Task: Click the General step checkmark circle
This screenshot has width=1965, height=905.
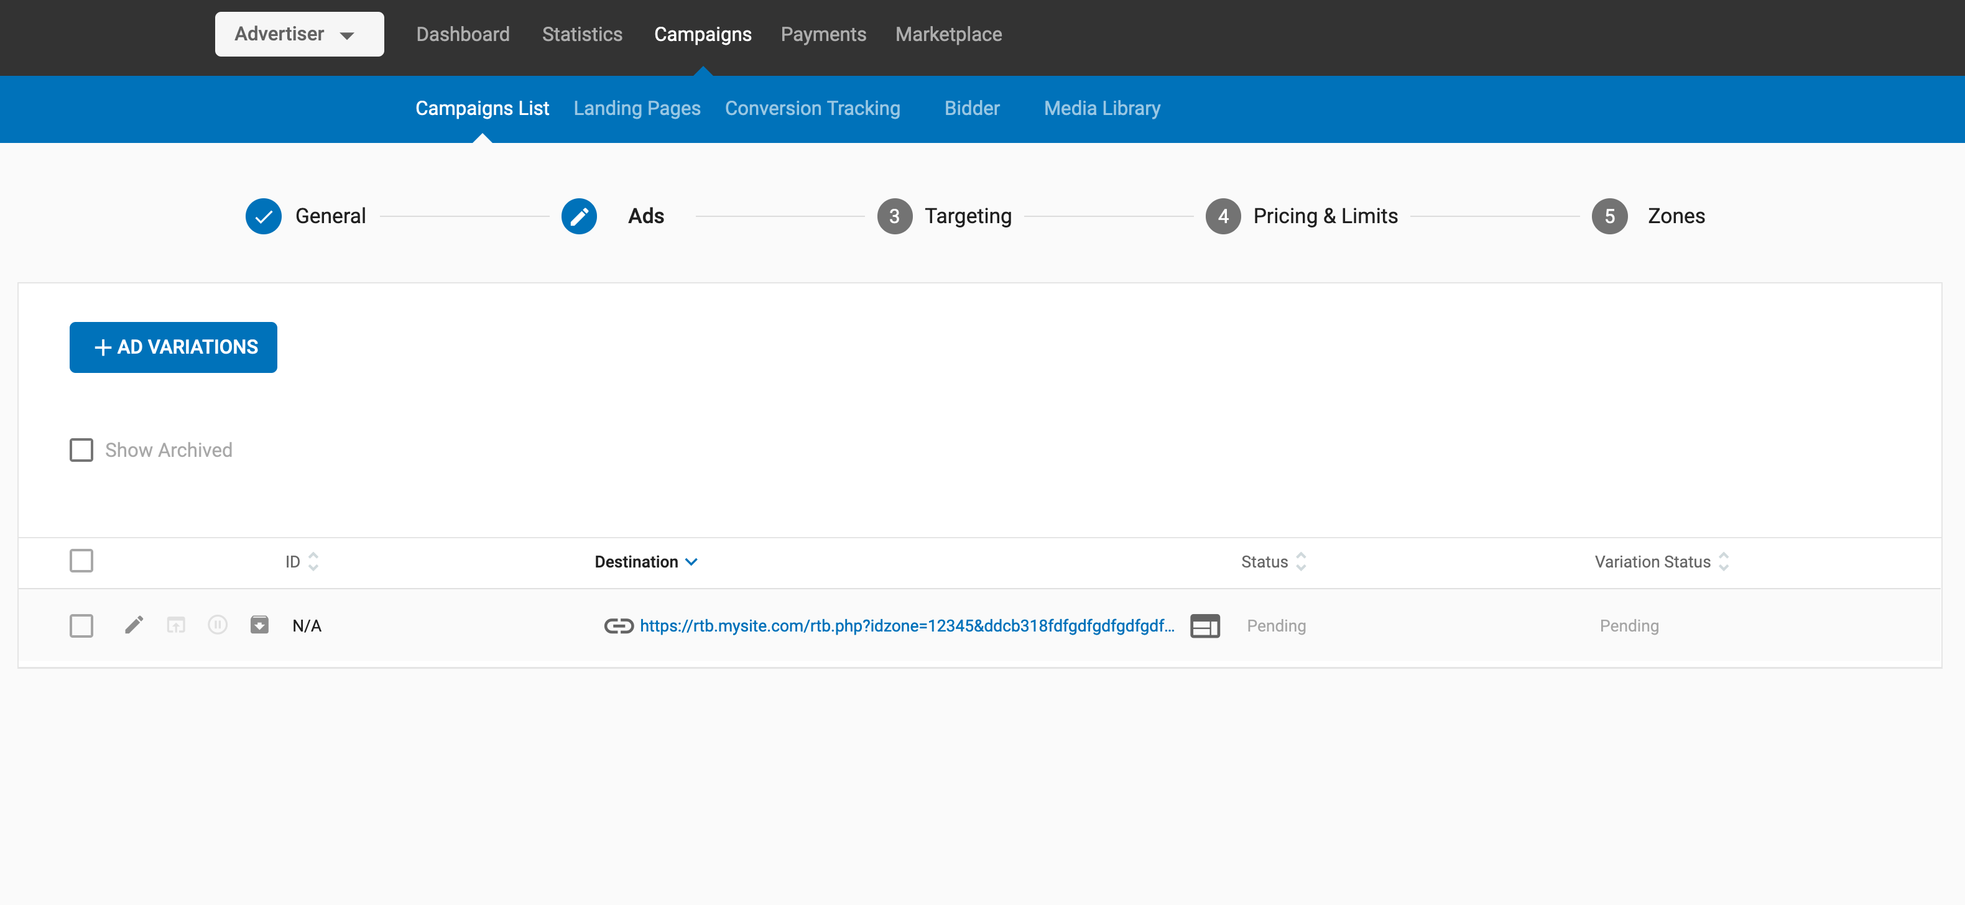Action: [263, 216]
